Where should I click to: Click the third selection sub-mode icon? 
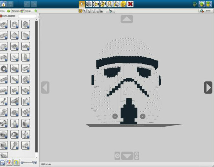[x=89, y=11]
